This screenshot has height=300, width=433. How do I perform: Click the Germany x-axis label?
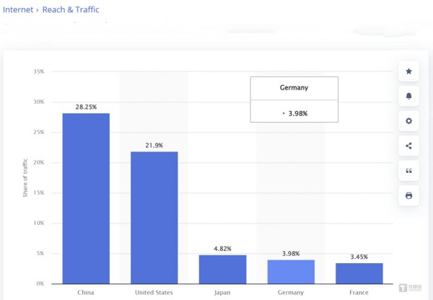pos(291,293)
